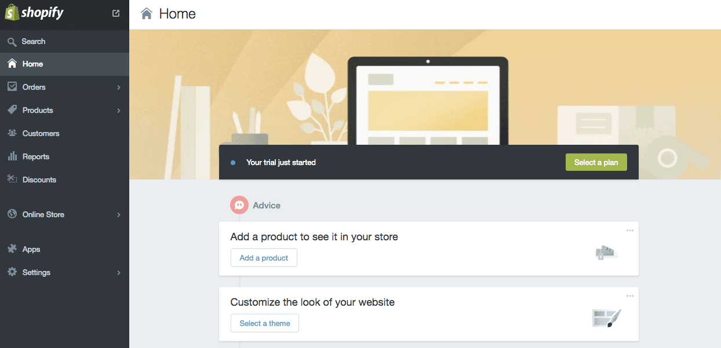This screenshot has width=721, height=348.
Task: Open options menu on Add a product card
Action: (630, 230)
